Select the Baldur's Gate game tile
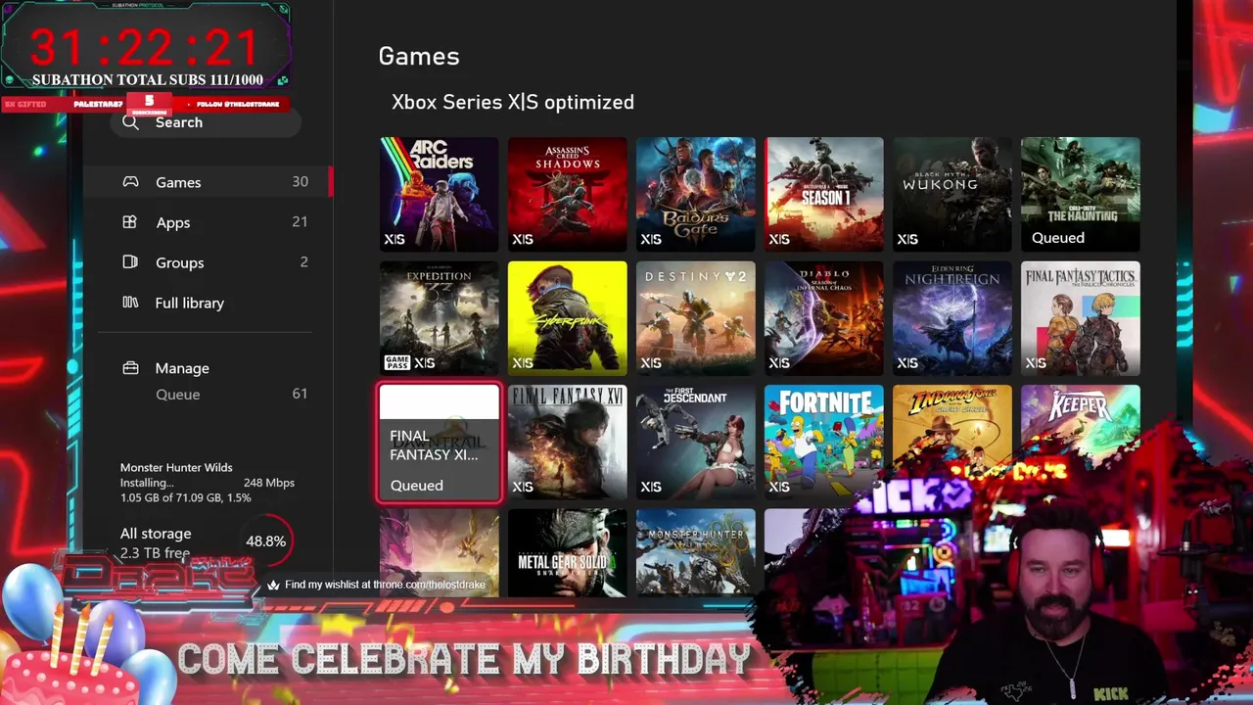Viewport: 1253px width, 705px height. [x=695, y=194]
